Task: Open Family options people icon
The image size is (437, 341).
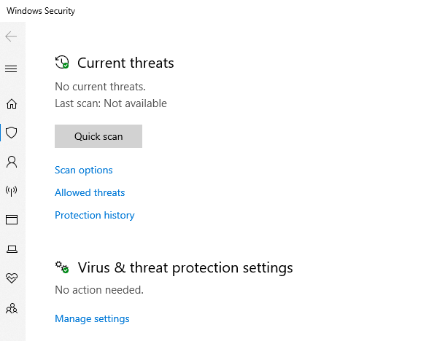Action: tap(12, 308)
